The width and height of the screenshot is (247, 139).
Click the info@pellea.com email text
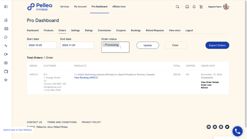coord(52,87)
